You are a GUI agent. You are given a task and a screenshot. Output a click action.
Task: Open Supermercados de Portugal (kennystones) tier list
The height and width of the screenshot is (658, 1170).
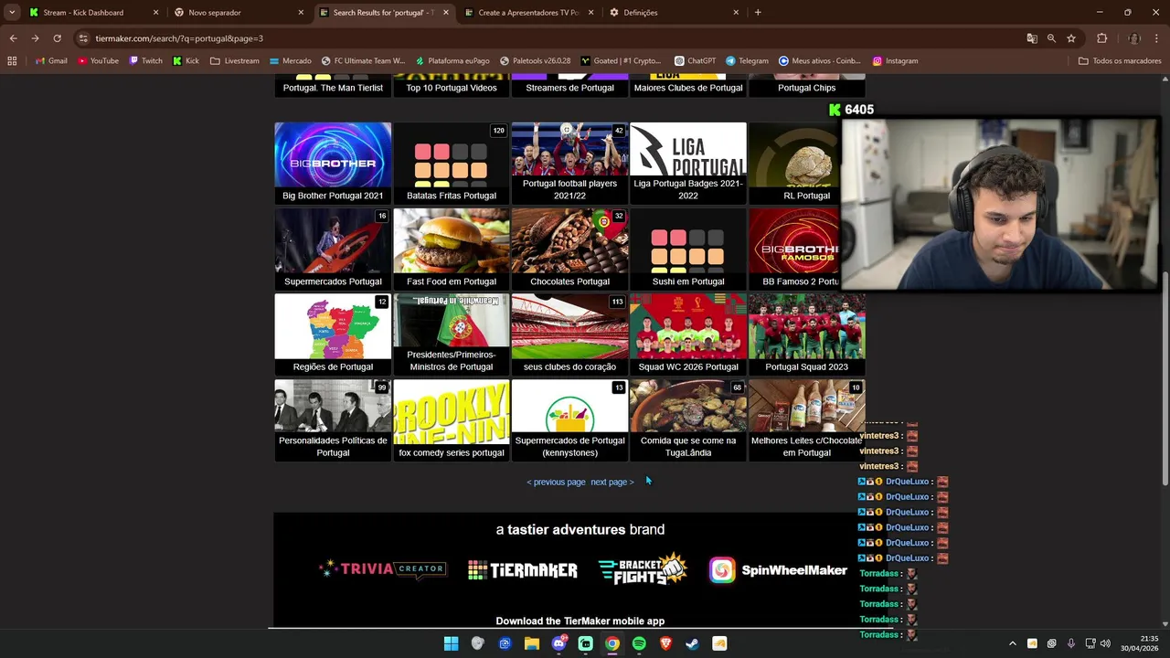(x=569, y=420)
